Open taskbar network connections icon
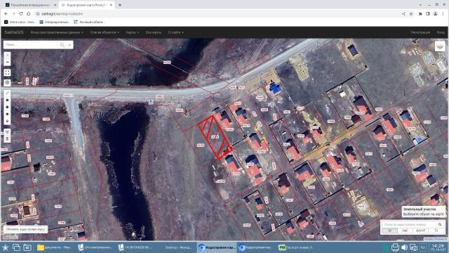This screenshot has width=449, height=253. [x=413, y=247]
